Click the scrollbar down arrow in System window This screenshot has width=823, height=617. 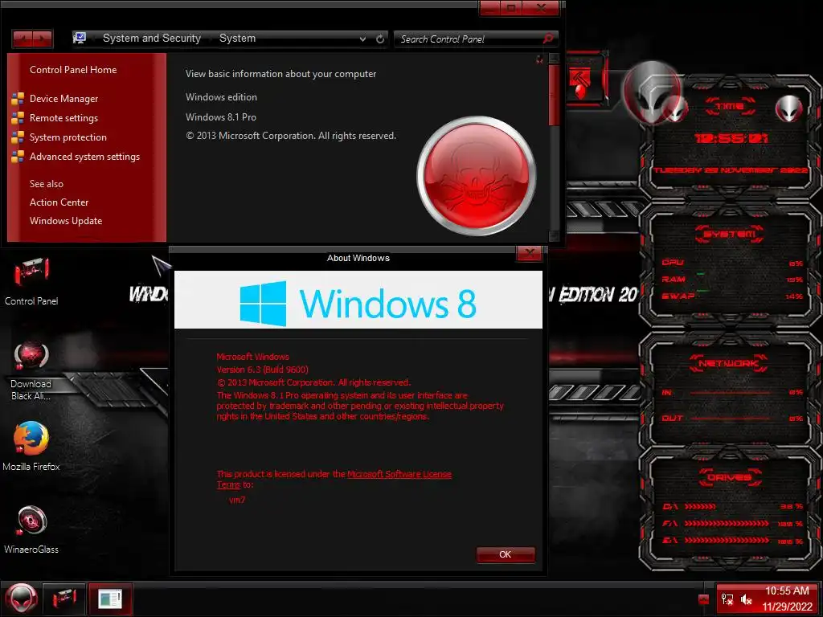point(554,236)
